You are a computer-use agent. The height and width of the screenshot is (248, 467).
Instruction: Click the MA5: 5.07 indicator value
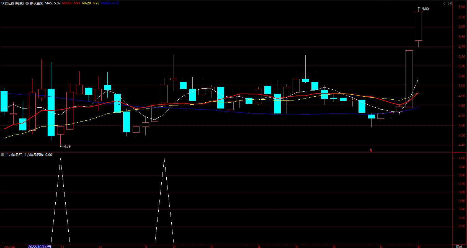[53, 3]
